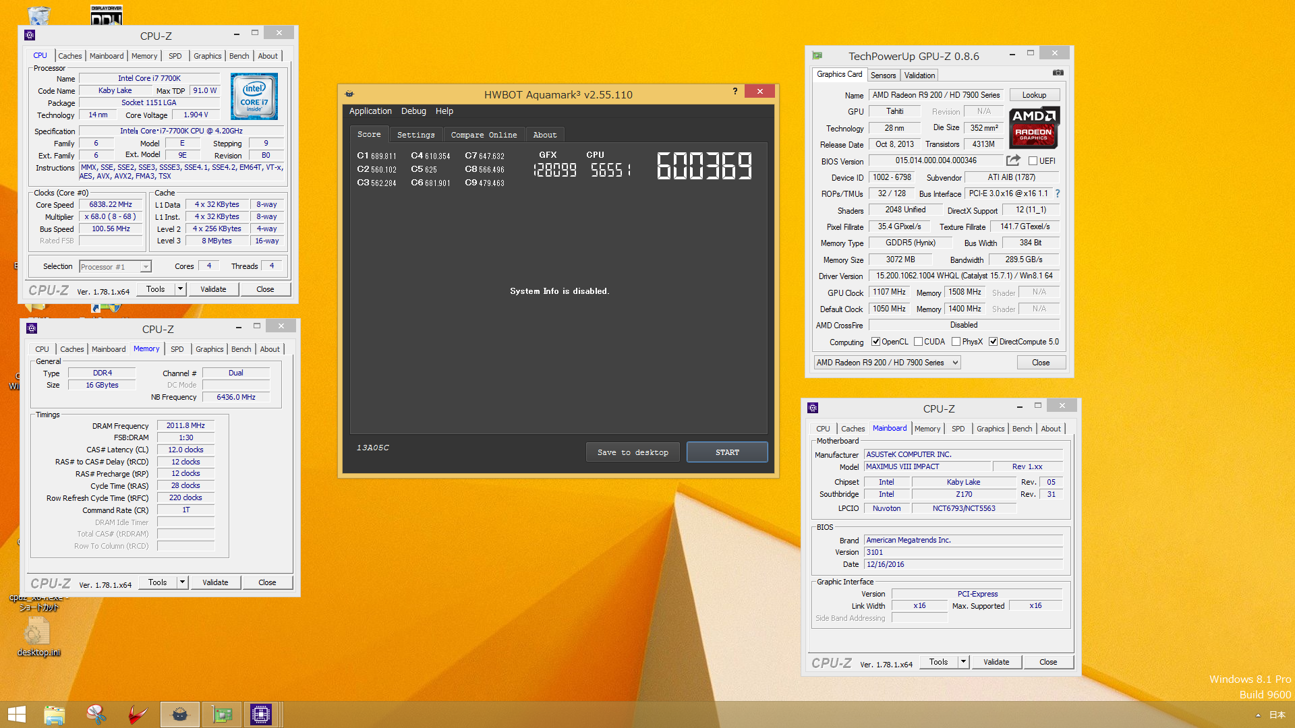The height and width of the screenshot is (728, 1295).
Task: Open the Display Driver desktop icon
Action: 107,15
